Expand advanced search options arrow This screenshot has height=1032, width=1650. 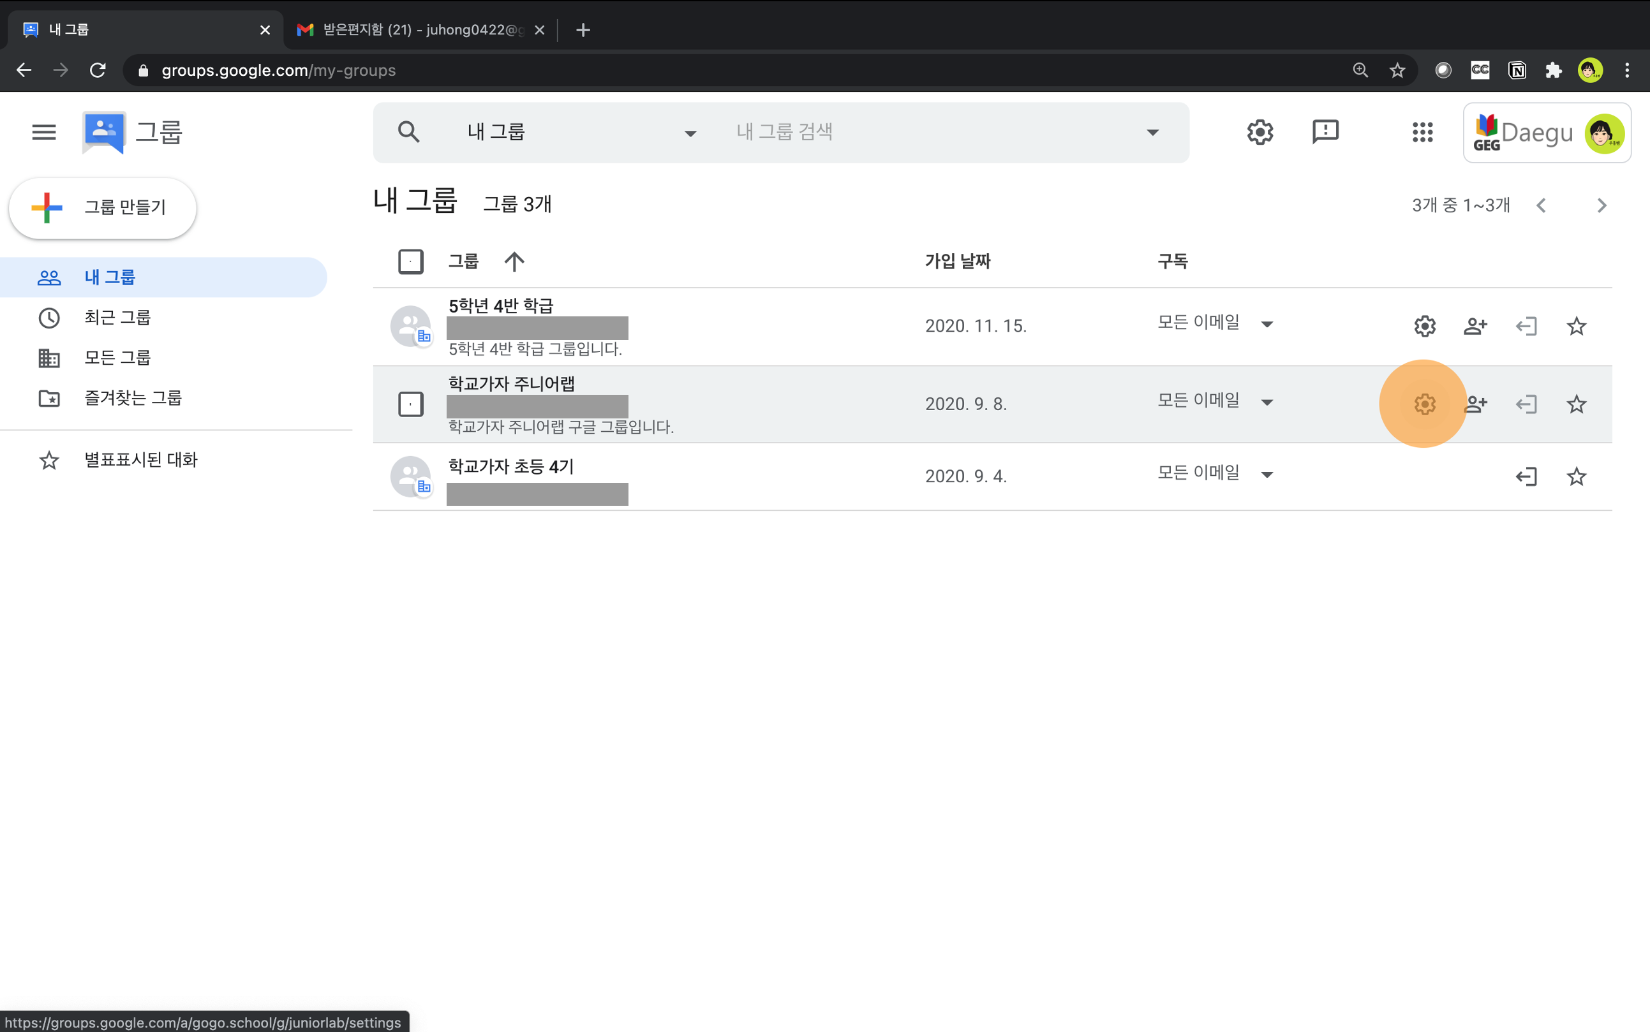(x=1152, y=133)
